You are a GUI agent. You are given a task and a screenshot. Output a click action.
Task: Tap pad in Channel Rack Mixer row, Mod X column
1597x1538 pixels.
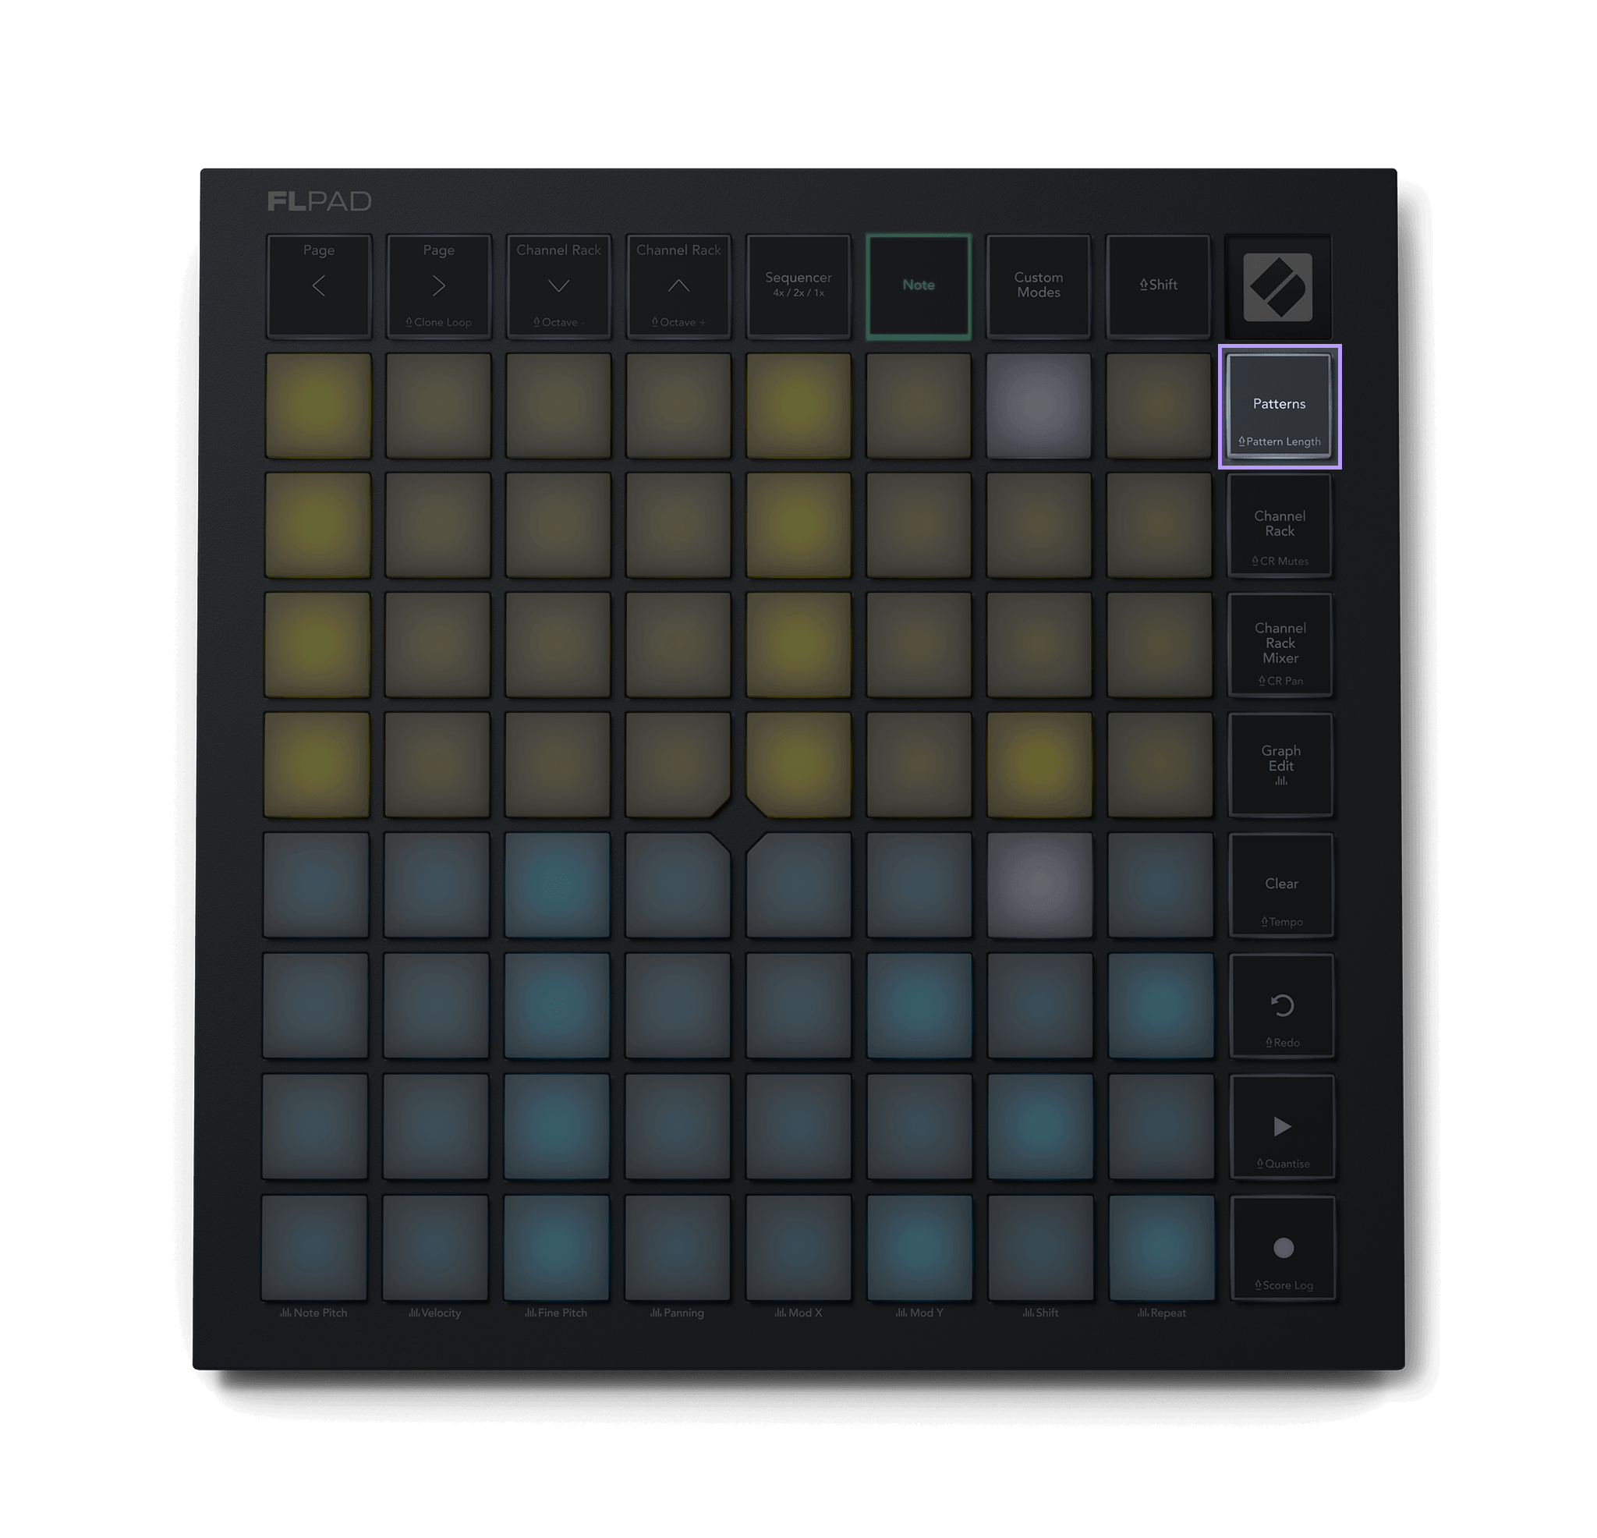coord(798,645)
